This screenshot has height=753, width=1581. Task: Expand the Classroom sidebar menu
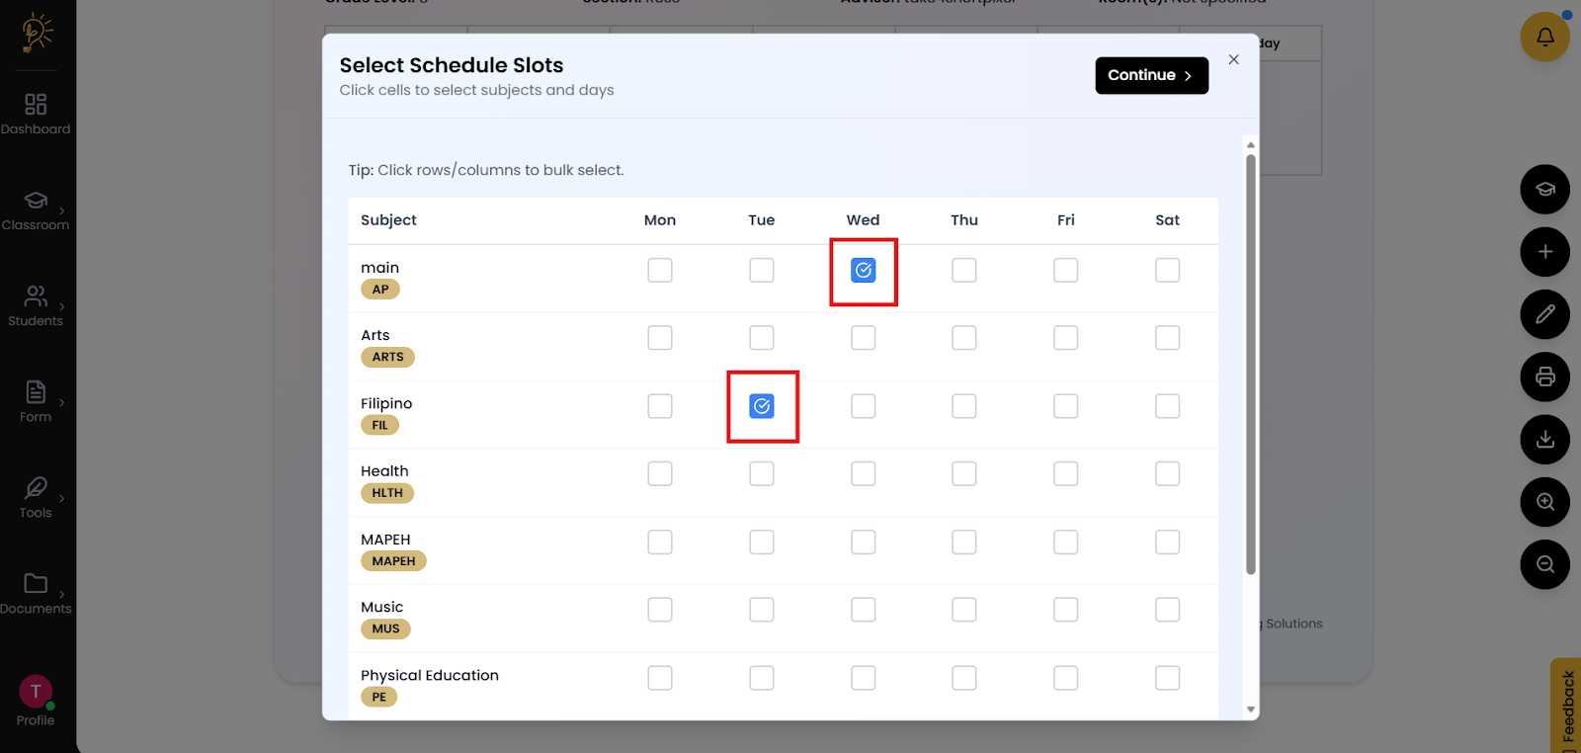(x=36, y=209)
